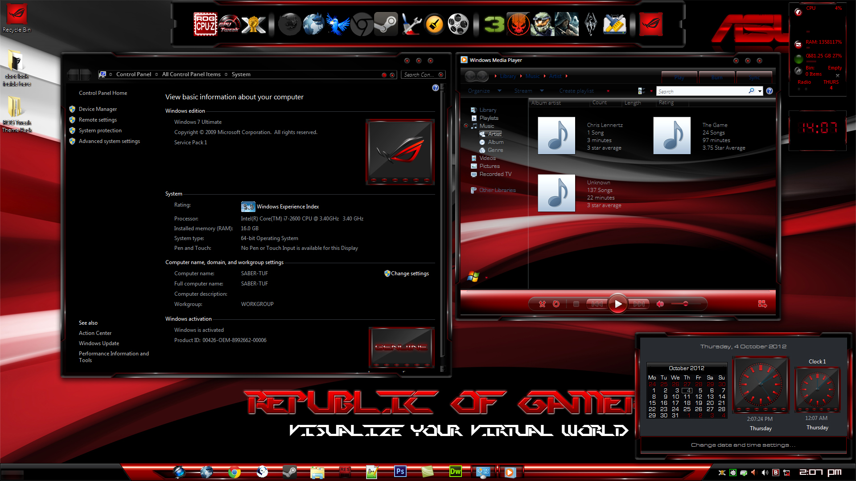Click Change date and time settings
This screenshot has width=856, height=481.
(x=743, y=445)
